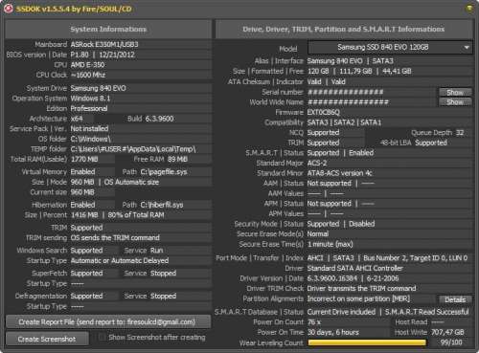Click the wear level 99/100 value
This screenshot has height=353, width=479.
[x=451, y=342]
